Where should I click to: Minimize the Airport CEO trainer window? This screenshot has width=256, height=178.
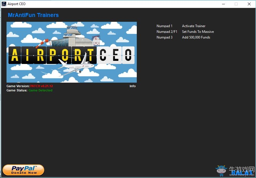223,4
